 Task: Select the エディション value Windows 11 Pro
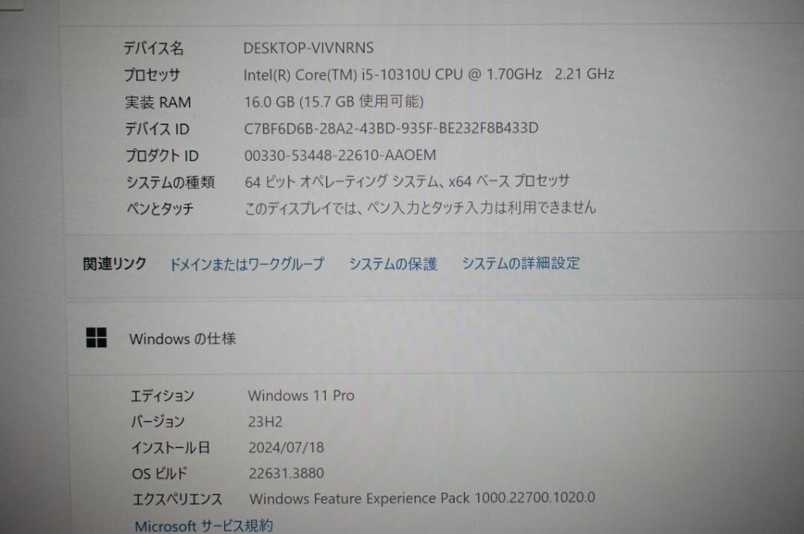pos(301,396)
